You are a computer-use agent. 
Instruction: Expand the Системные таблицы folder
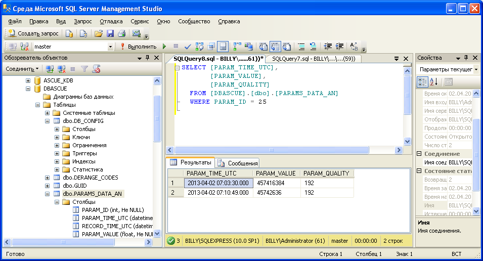(47, 113)
